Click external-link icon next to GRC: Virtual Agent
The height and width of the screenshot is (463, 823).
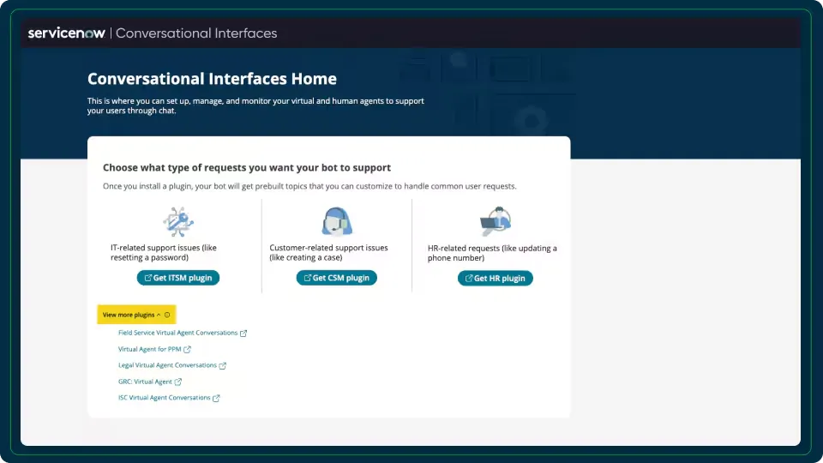coord(178,382)
